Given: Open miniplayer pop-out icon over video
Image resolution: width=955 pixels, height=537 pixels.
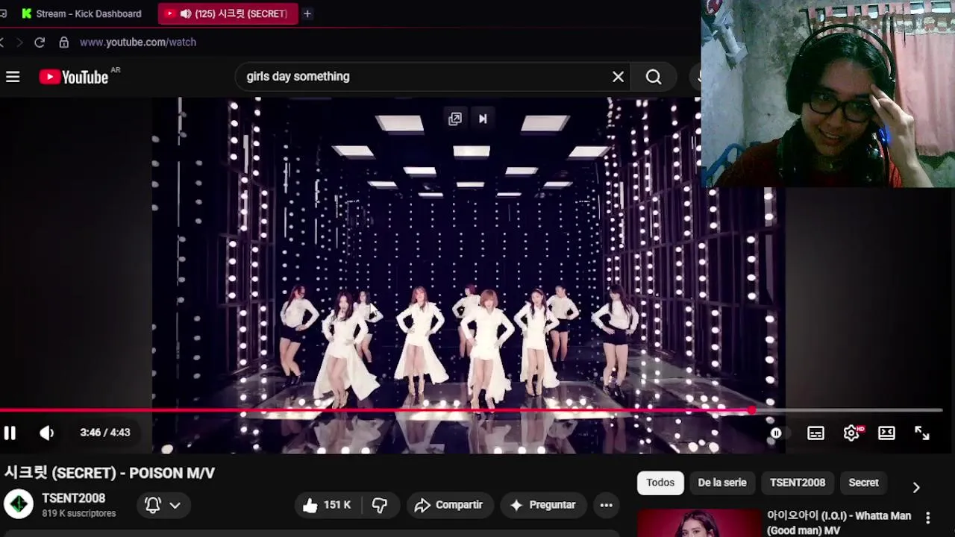Looking at the screenshot, I should pos(455,119).
